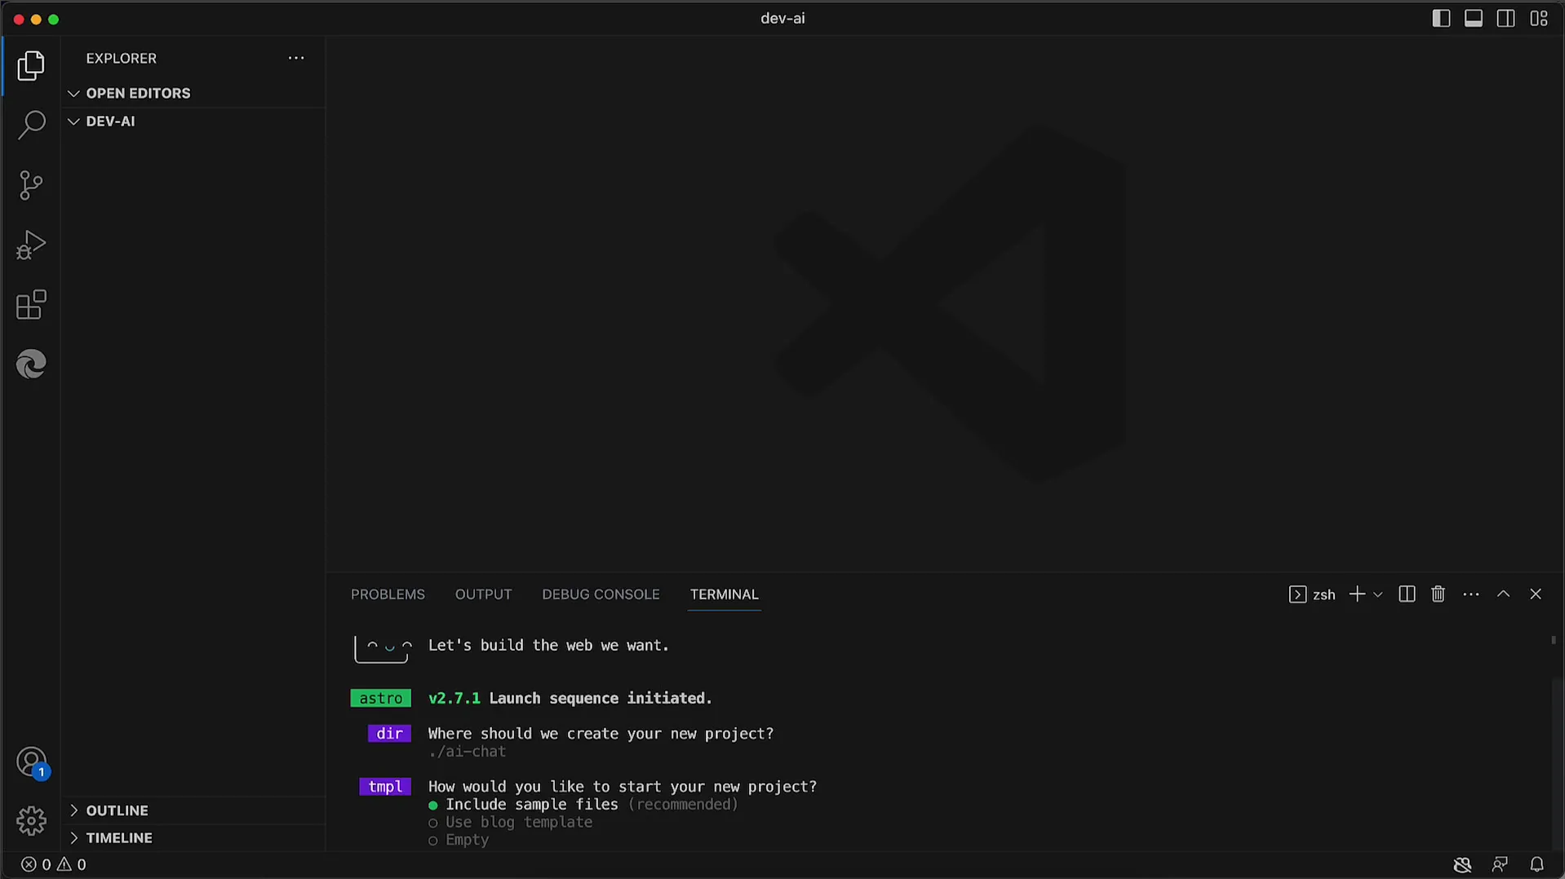Image resolution: width=1565 pixels, height=879 pixels.
Task: Click the dev-ai window title
Action: click(782, 18)
